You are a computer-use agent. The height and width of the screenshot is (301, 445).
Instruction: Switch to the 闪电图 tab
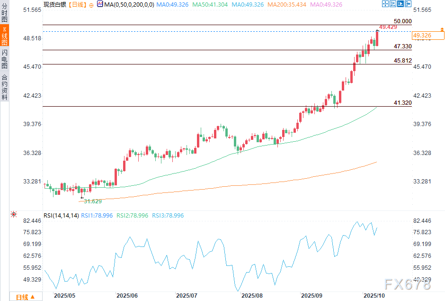click(x=4, y=60)
